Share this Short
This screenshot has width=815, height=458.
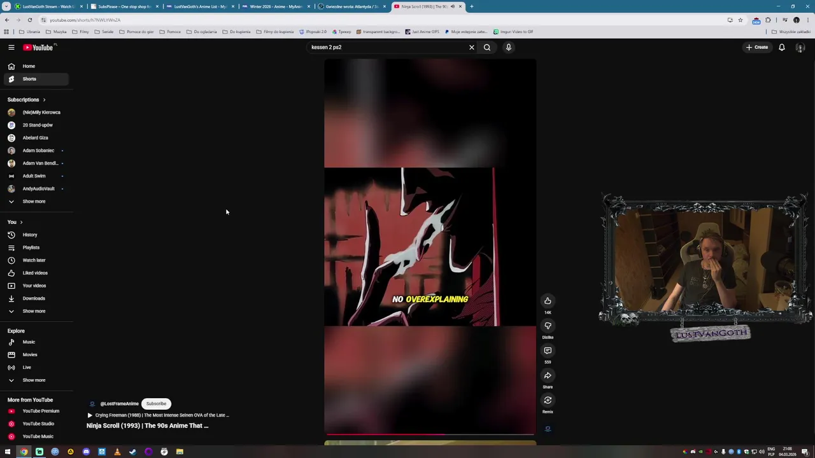(x=548, y=375)
